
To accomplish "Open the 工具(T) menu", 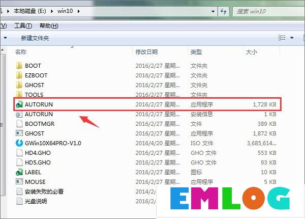I will 23,25.
